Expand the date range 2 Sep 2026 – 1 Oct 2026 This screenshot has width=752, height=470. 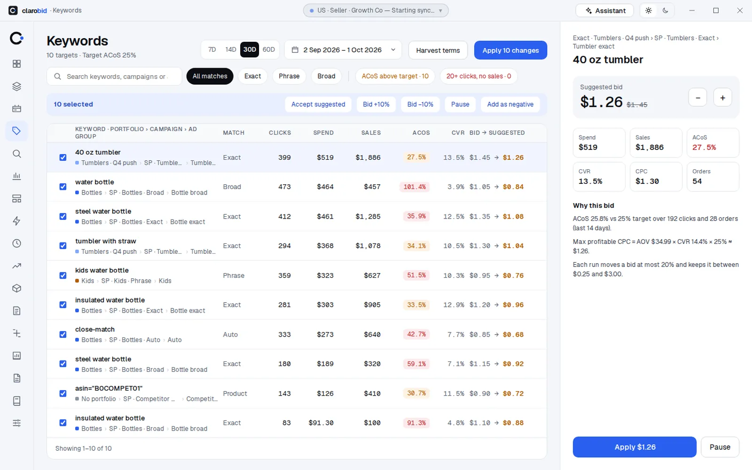pyautogui.click(x=343, y=50)
